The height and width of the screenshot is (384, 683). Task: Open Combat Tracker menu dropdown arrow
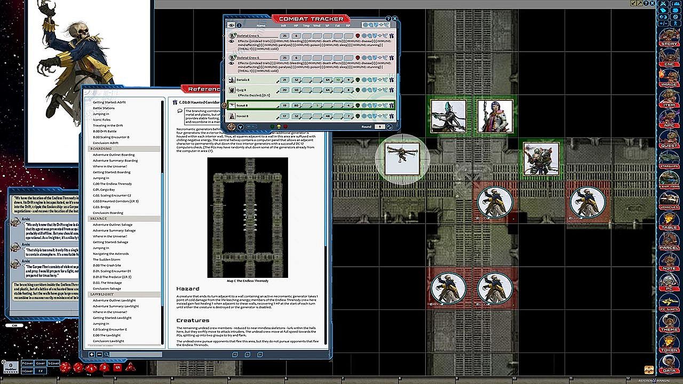241,127
